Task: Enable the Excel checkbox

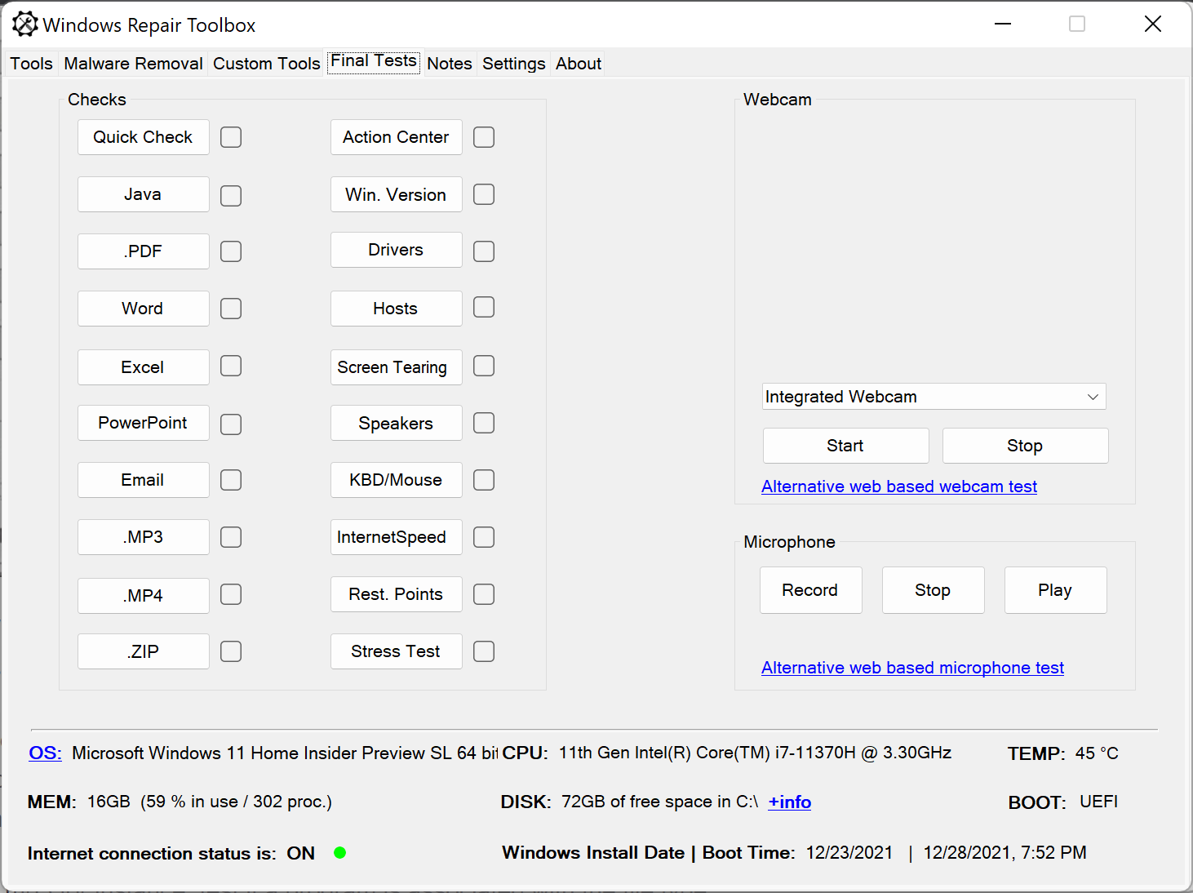Action: click(231, 366)
